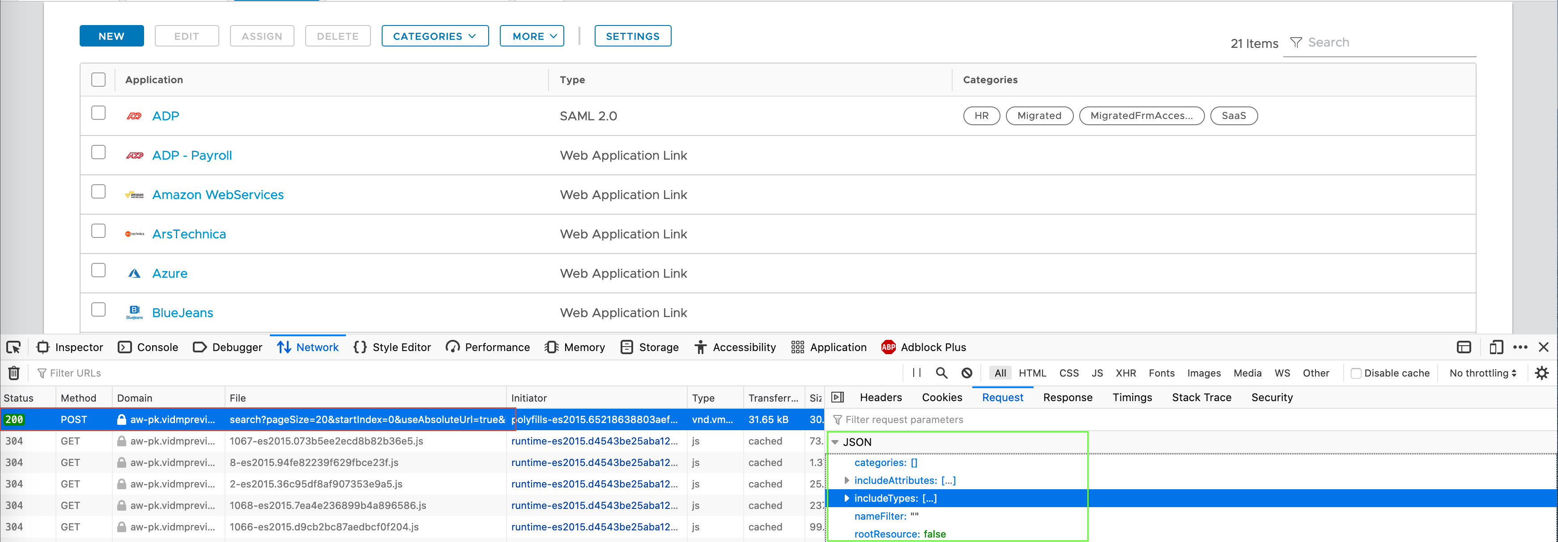Pause network recording
The height and width of the screenshot is (542, 1558).
pos(917,373)
